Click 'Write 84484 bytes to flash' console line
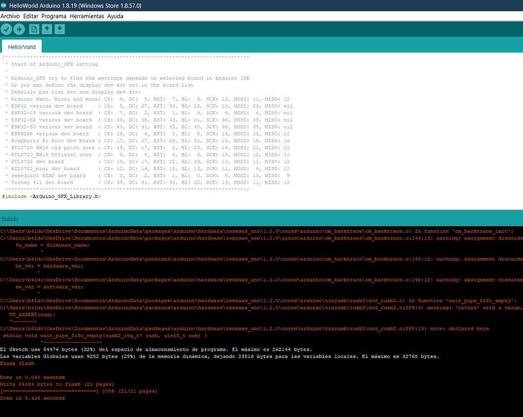The width and height of the screenshot is (523, 417). point(57,384)
